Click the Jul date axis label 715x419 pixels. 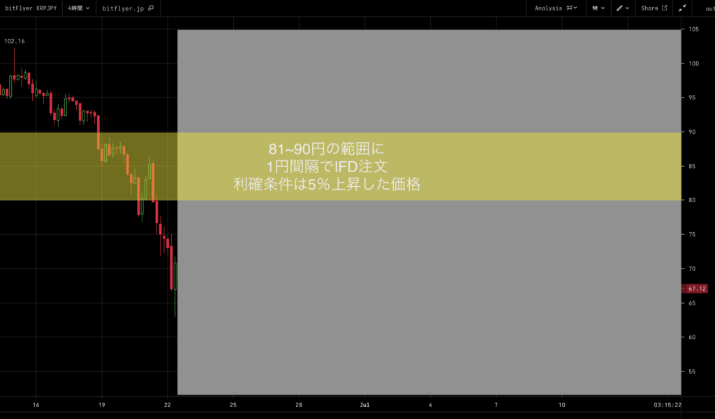point(364,405)
